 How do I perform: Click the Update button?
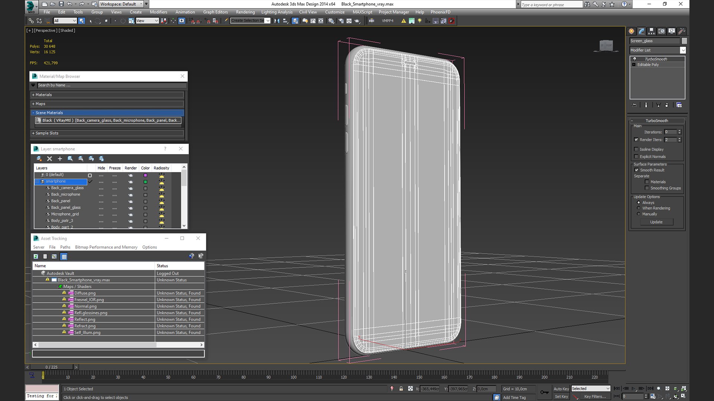pos(656,222)
